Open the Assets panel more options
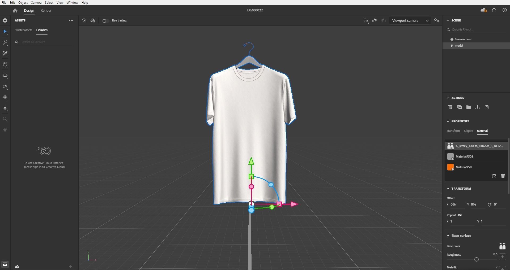Screen dimensions: 510x270 coord(71,20)
